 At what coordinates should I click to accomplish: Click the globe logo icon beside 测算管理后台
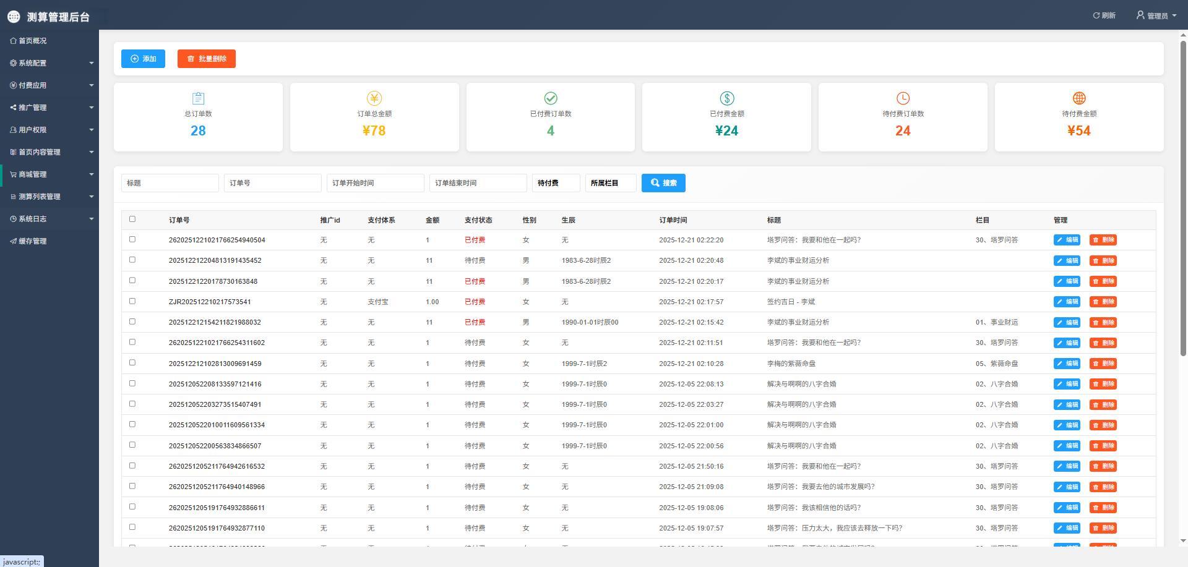(14, 17)
